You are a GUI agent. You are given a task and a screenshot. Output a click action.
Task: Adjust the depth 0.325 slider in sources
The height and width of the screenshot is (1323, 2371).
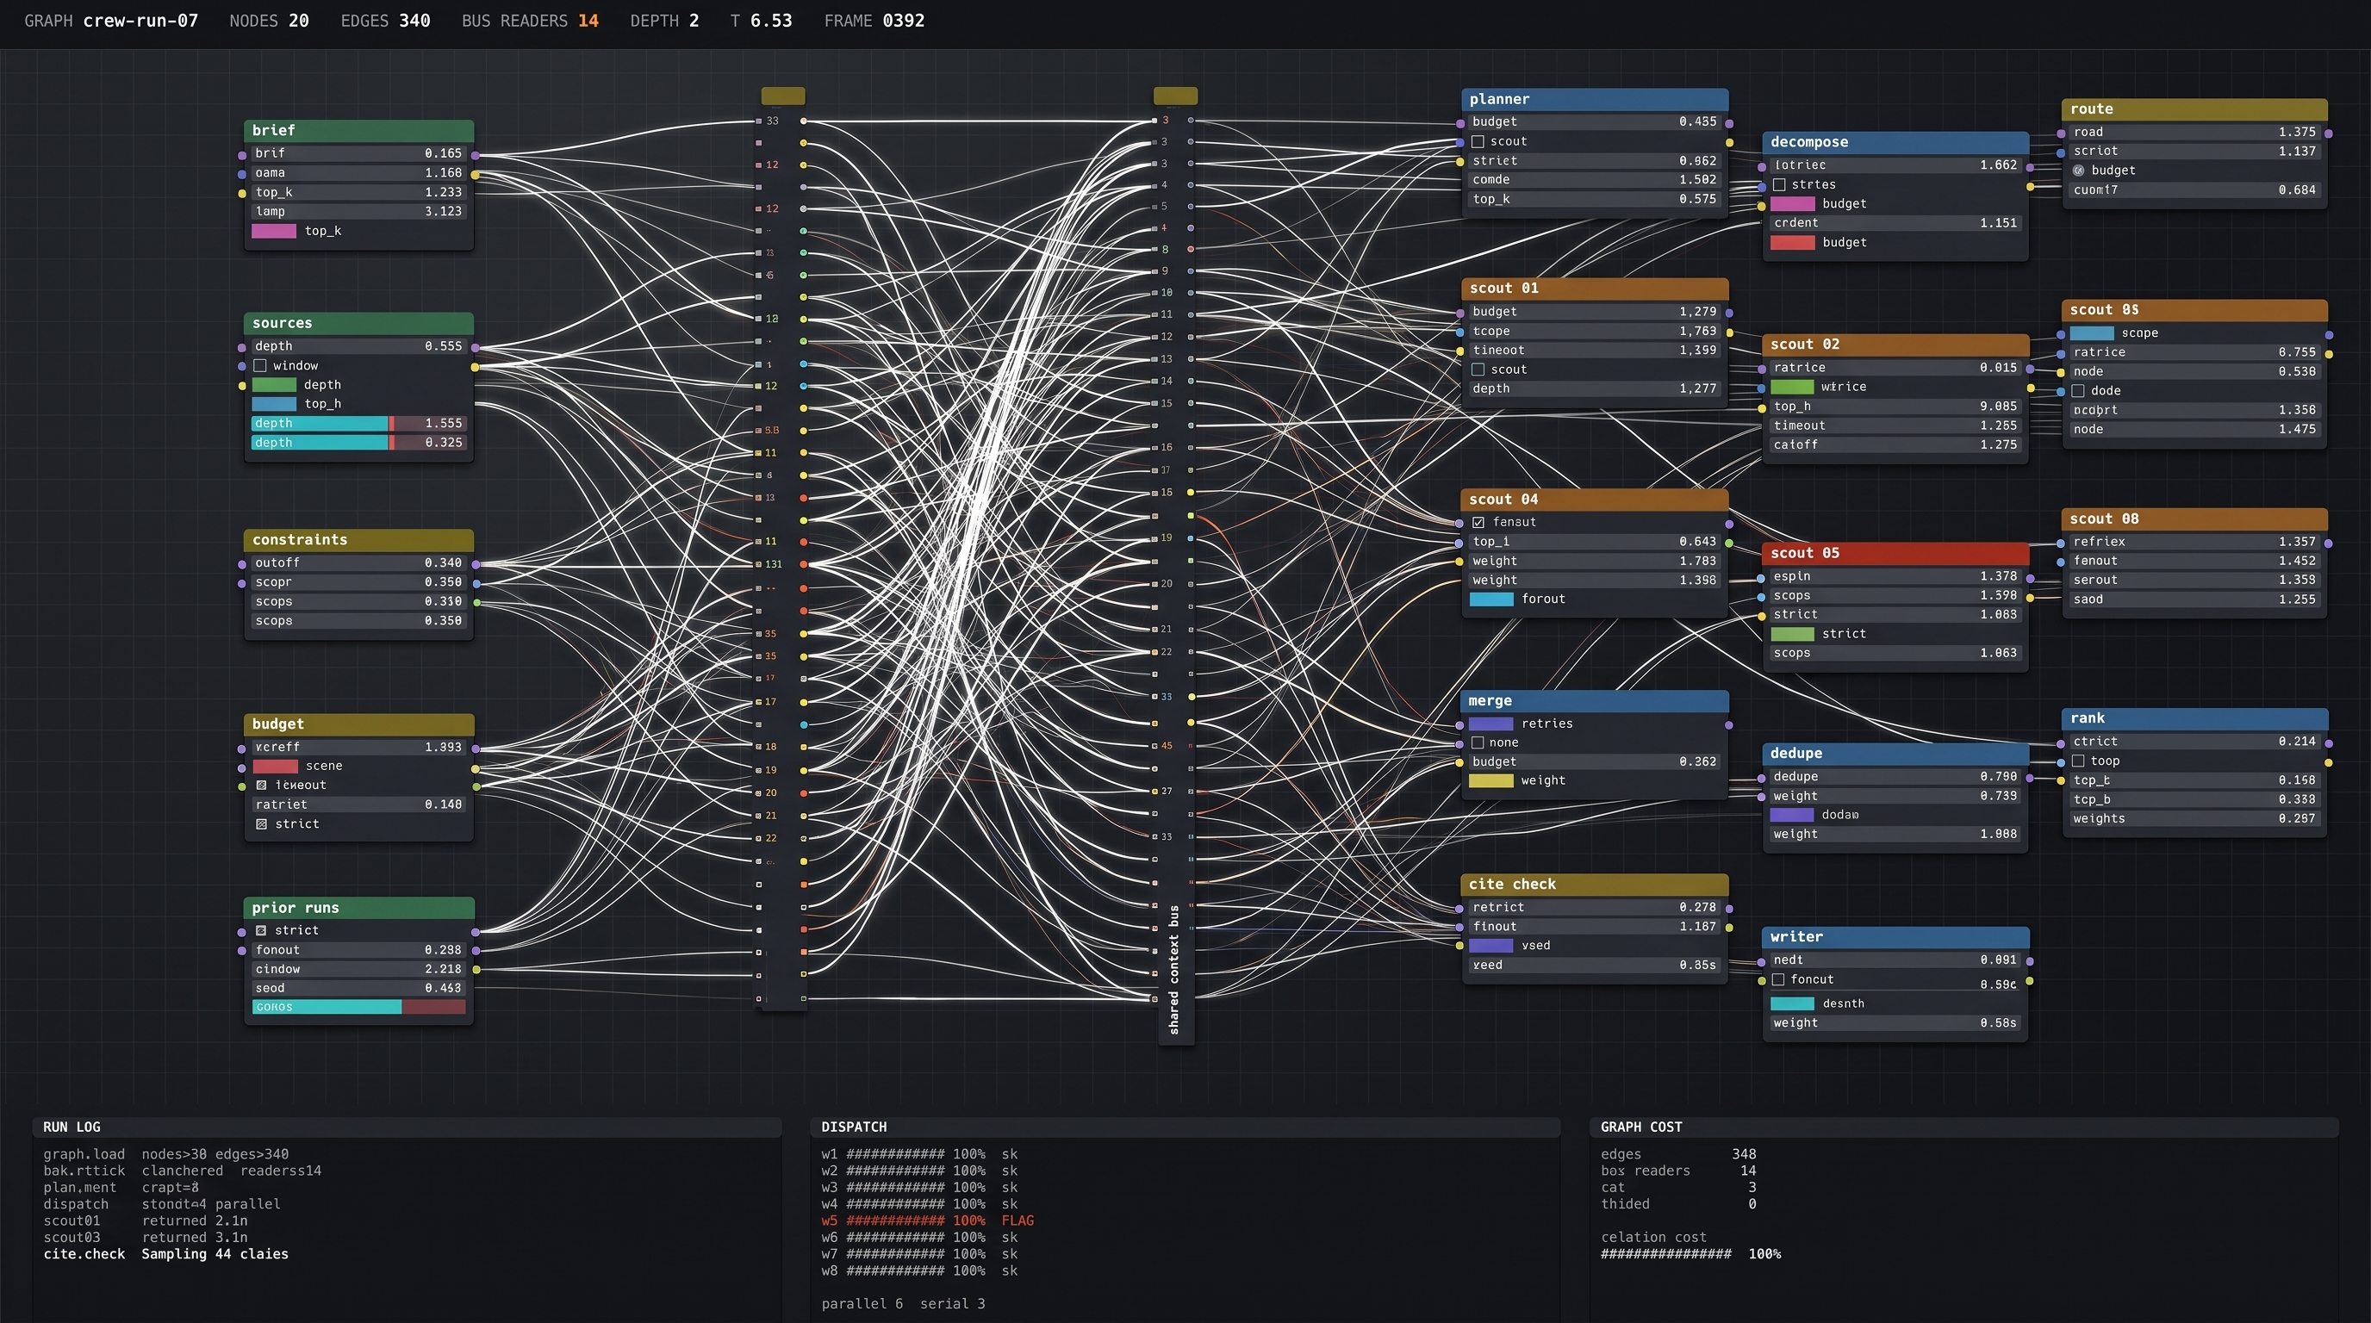[359, 443]
